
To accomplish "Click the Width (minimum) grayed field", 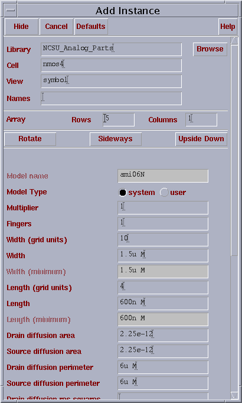I will (x=163, y=271).
